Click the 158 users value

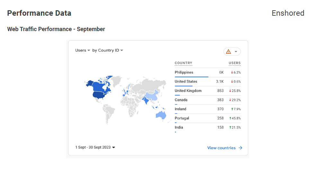coord(220,127)
